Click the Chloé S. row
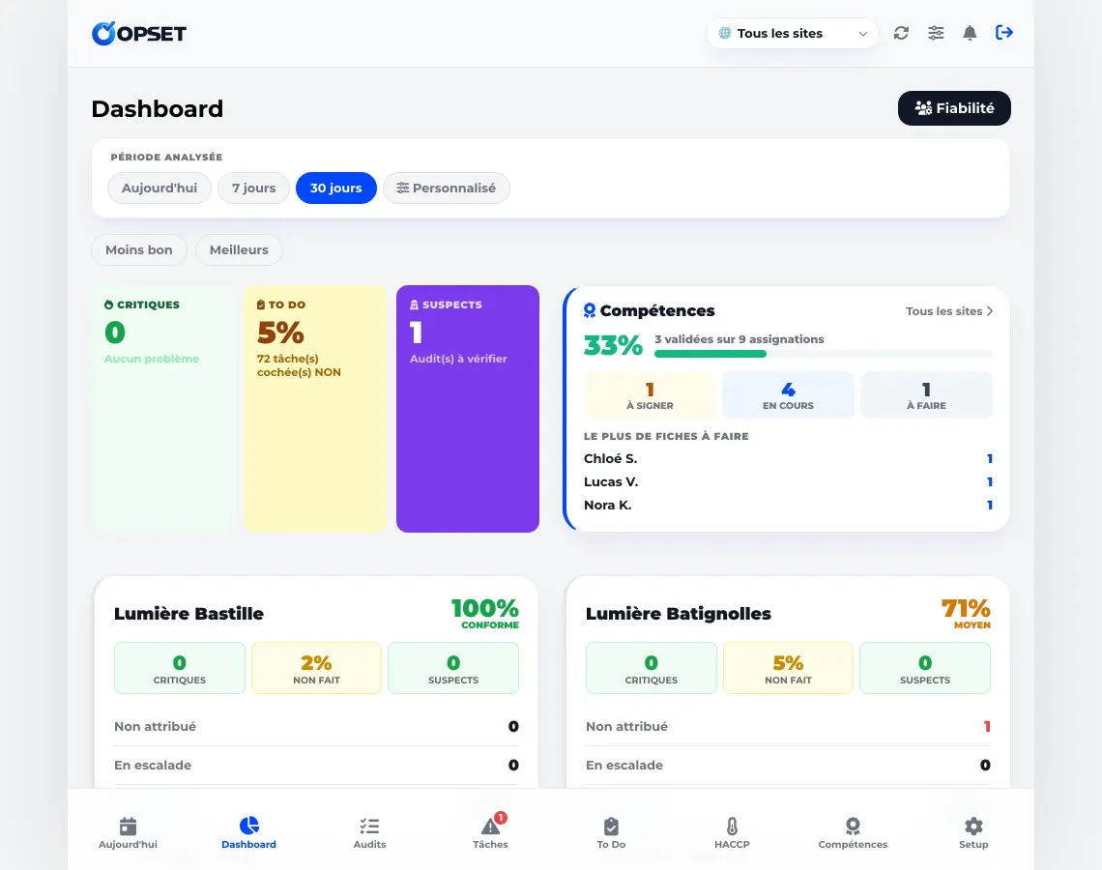This screenshot has width=1102, height=870. (x=788, y=459)
